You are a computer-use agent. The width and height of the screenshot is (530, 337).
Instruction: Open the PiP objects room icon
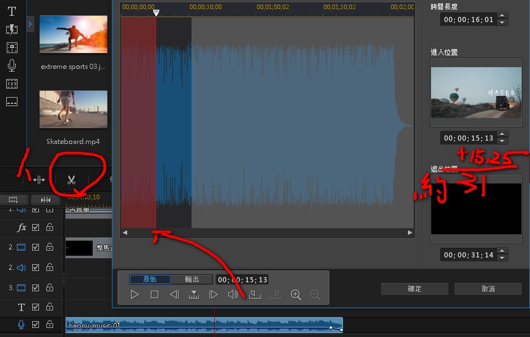[x=12, y=47]
